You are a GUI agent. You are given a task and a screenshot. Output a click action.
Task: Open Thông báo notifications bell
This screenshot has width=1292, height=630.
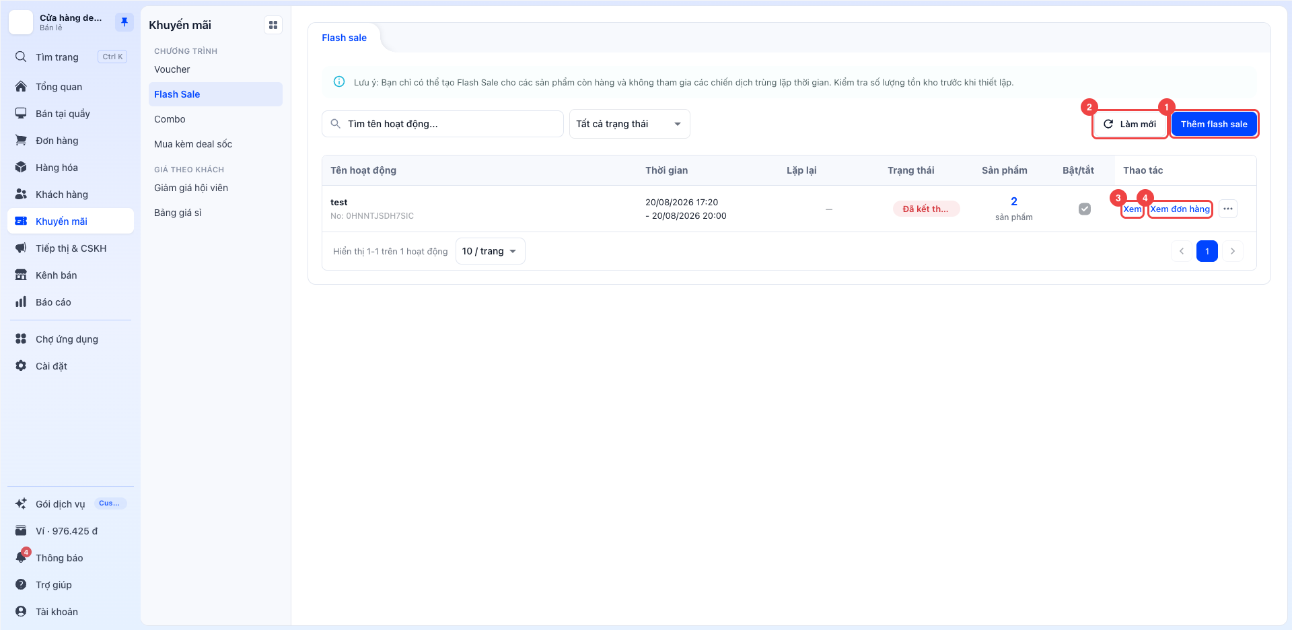[71, 558]
